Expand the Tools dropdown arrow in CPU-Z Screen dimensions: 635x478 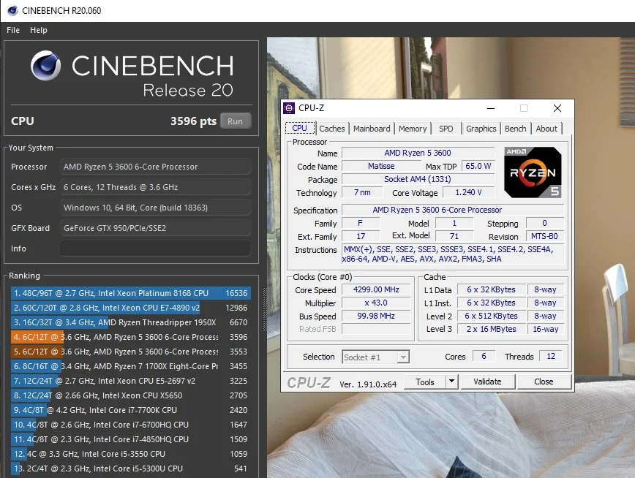(x=451, y=382)
